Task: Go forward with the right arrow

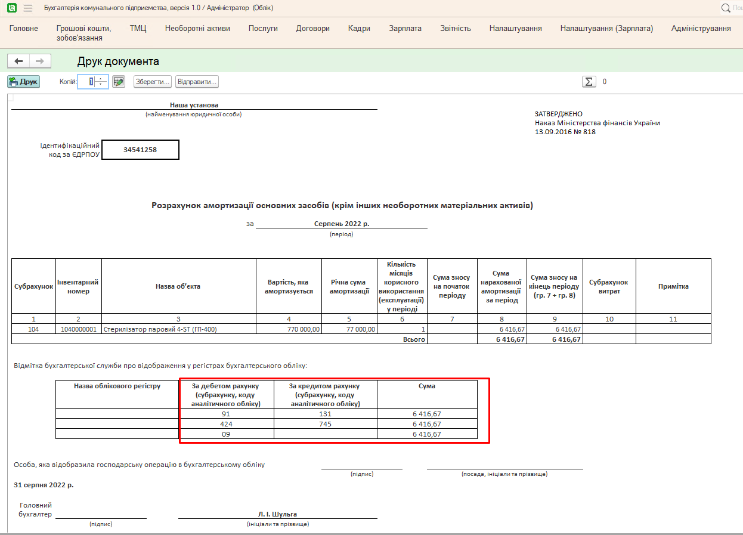Action: pos(40,61)
